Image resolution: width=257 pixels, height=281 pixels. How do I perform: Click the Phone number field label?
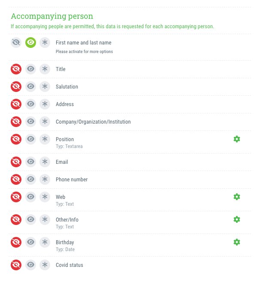tap(72, 179)
